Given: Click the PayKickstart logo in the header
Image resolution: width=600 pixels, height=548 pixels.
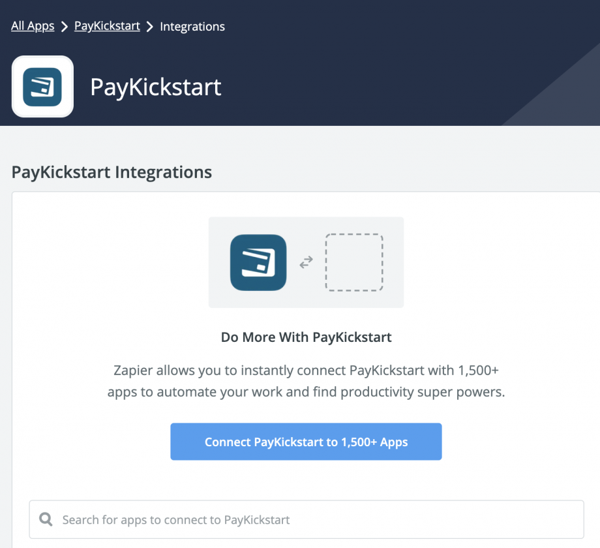Looking at the screenshot, I should pos(42,87).
